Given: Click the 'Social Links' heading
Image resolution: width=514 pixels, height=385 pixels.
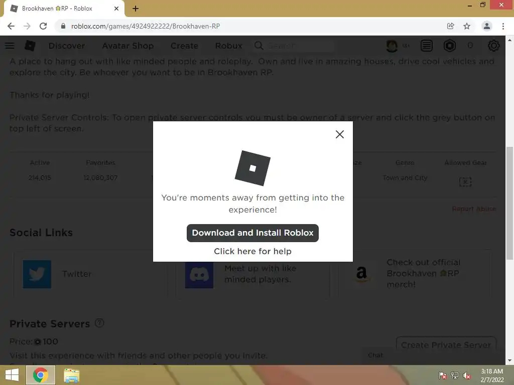Looking at the screenshot, I should pyautogui.click(x=41, y=233).
